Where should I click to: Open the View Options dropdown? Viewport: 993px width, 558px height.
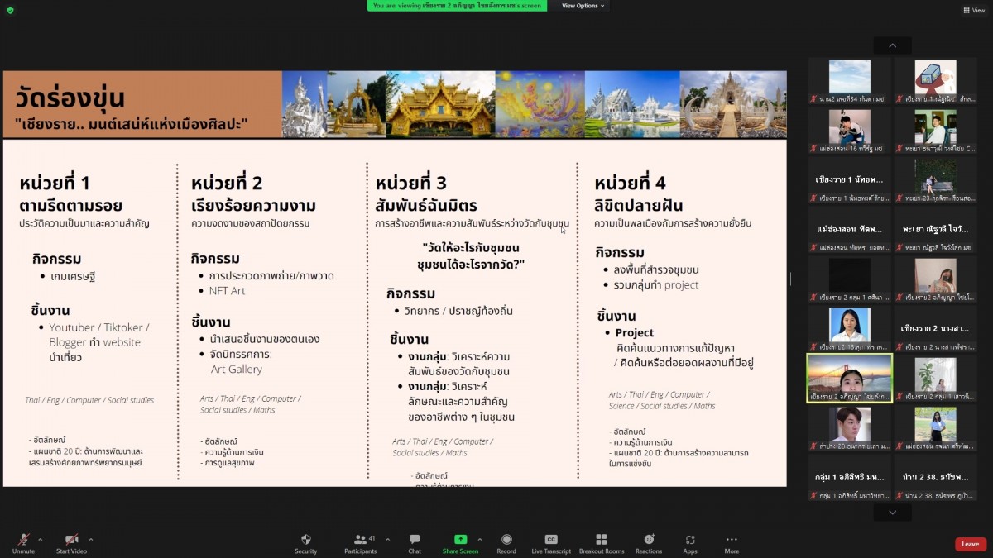pyautogui.click(x=583, y=5)
